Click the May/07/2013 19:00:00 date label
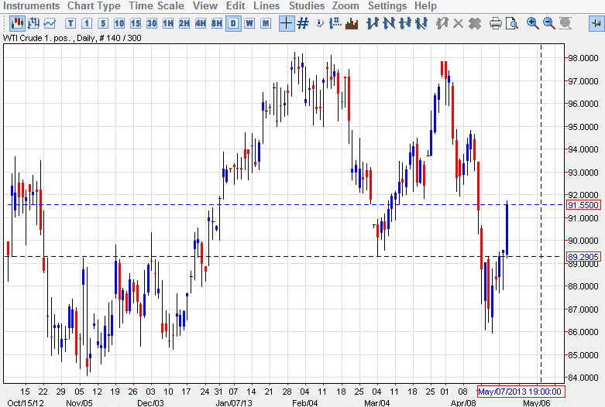Screen dimensions: 605x407 point(519,392)
